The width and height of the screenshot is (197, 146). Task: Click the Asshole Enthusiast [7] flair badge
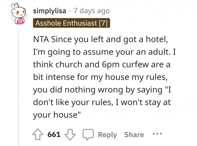[x=71, y=23]
